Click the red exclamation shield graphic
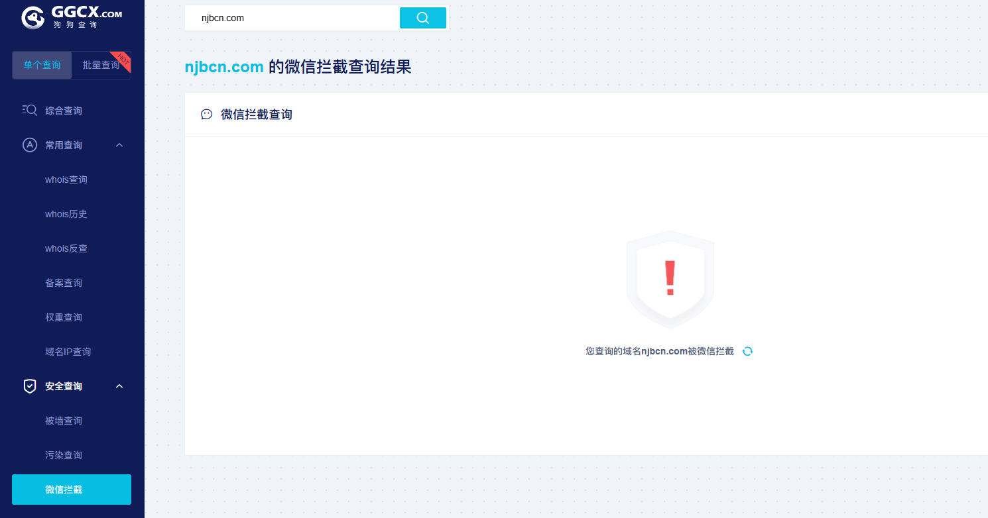 point(670,280)
